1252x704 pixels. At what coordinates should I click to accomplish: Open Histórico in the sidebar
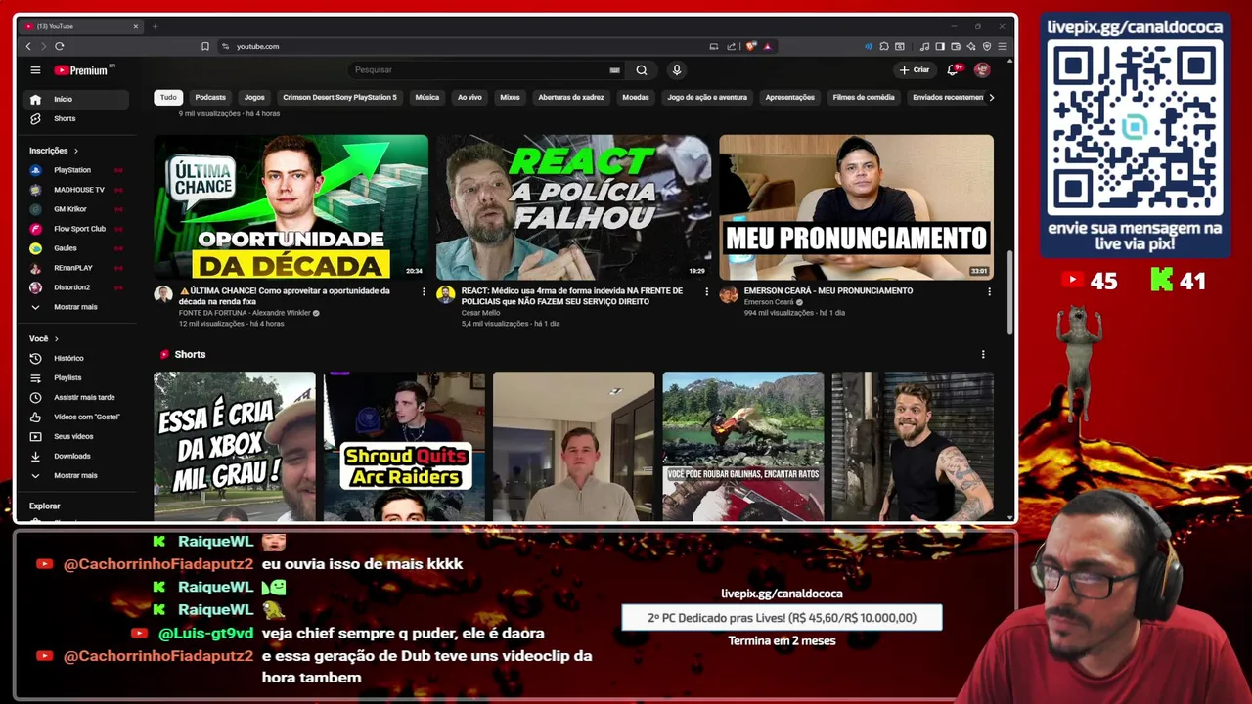[76, 358]
